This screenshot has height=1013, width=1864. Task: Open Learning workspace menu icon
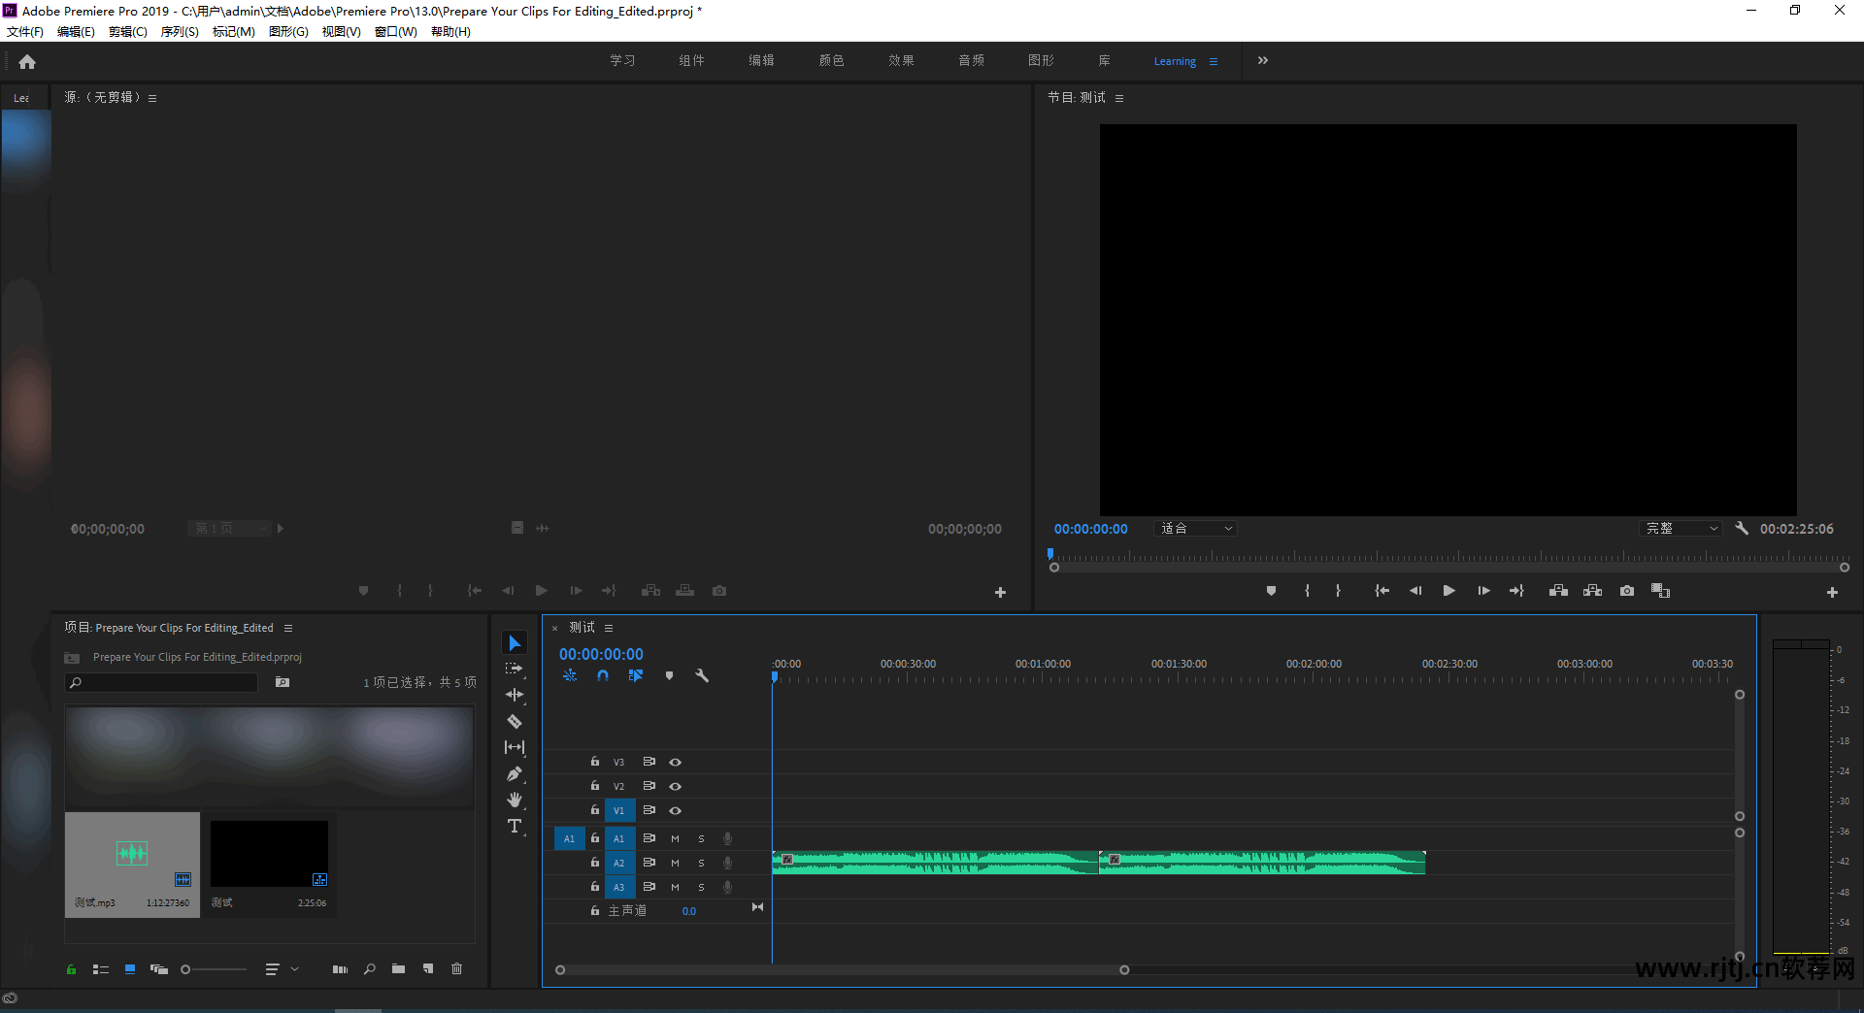click(x=1214, y=61)
